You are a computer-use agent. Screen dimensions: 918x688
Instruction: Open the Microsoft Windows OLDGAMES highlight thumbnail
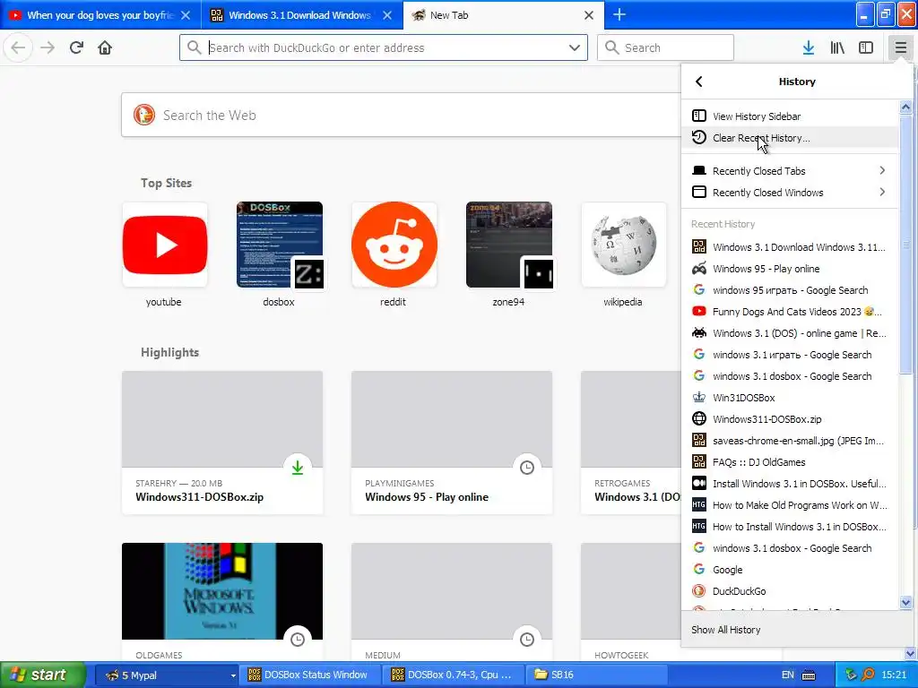click(x=222, y=591)
